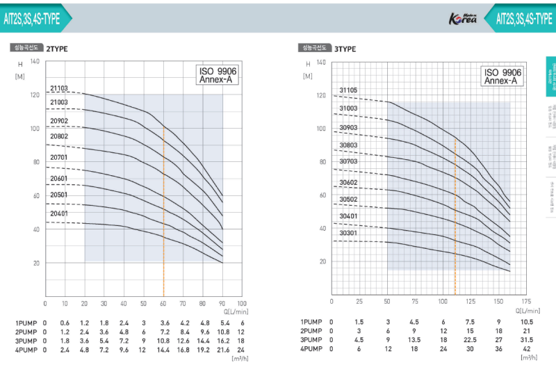Image resolution: width=556 pixels, height=365 pixels.
Task: Select the teal side tab on the right edge
Action: point(551,76)
